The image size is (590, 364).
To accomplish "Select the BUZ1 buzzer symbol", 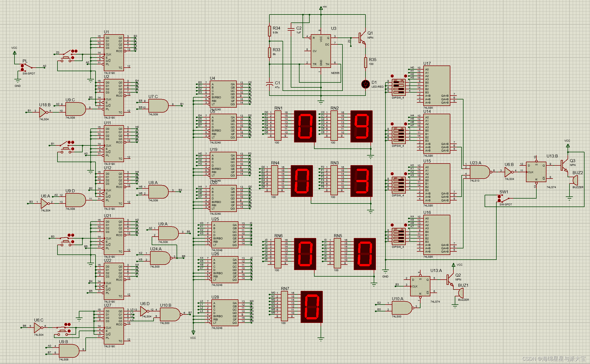I will tap(461, 293).
